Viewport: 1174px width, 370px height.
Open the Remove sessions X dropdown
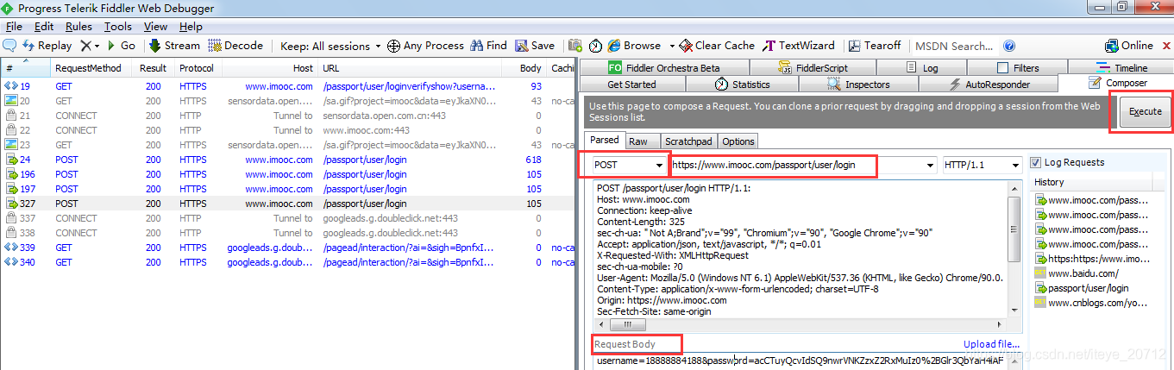tap(91, 46)
